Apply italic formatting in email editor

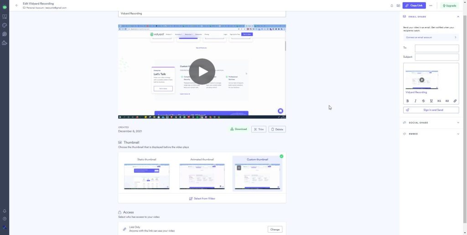[x=415, y=101]
